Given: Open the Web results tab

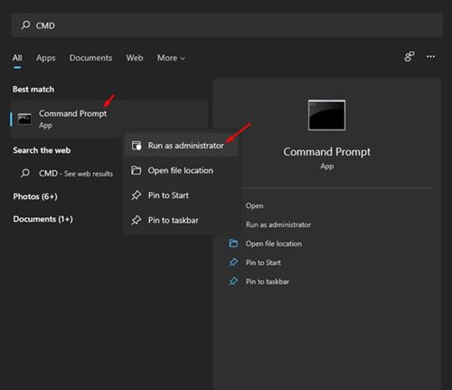Looking at the screenshot, I should tap(135, 58).
